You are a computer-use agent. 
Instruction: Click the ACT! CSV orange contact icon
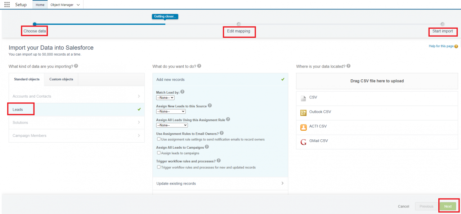303,127
